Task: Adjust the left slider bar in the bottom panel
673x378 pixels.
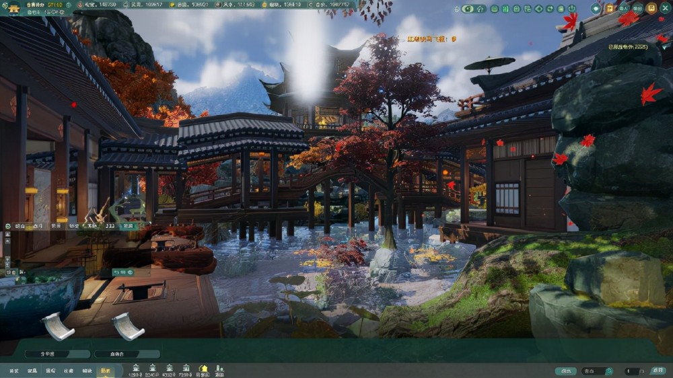Action: pos(57,354)
